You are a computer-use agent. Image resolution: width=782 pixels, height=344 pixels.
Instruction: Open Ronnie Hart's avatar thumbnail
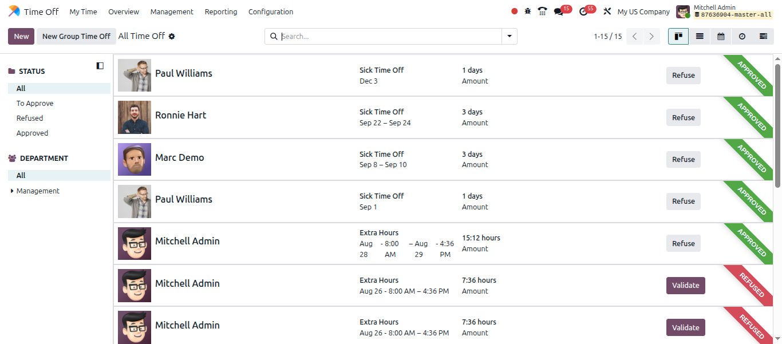tap(135, 117)
